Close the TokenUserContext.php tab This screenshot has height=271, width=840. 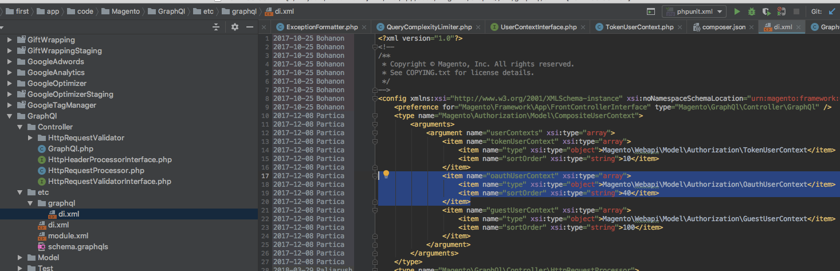pos(680,27)
